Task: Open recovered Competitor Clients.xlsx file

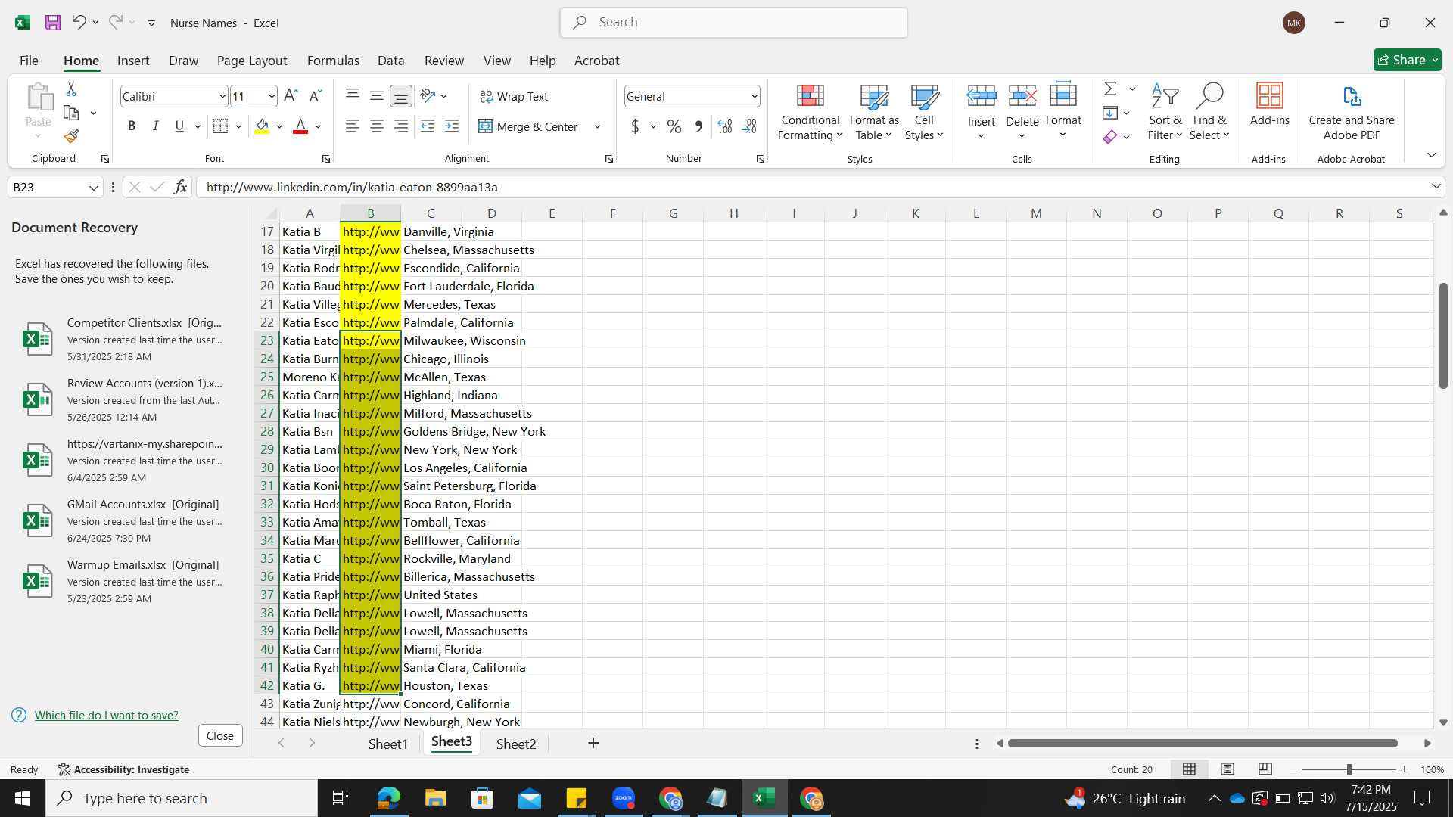Action: 125,339
